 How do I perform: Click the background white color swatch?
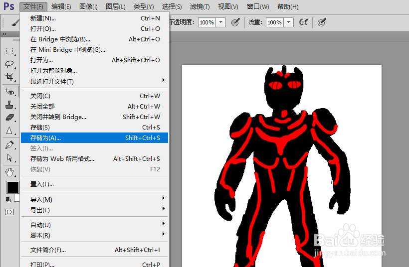tap(17, 197)
